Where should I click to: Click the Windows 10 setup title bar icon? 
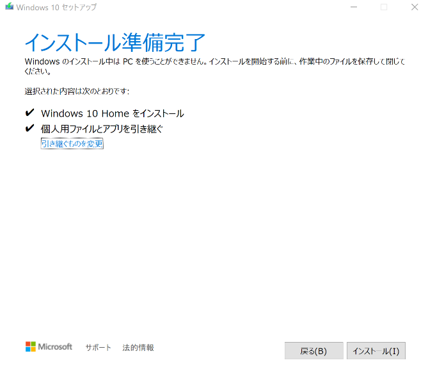coord(10,6)
